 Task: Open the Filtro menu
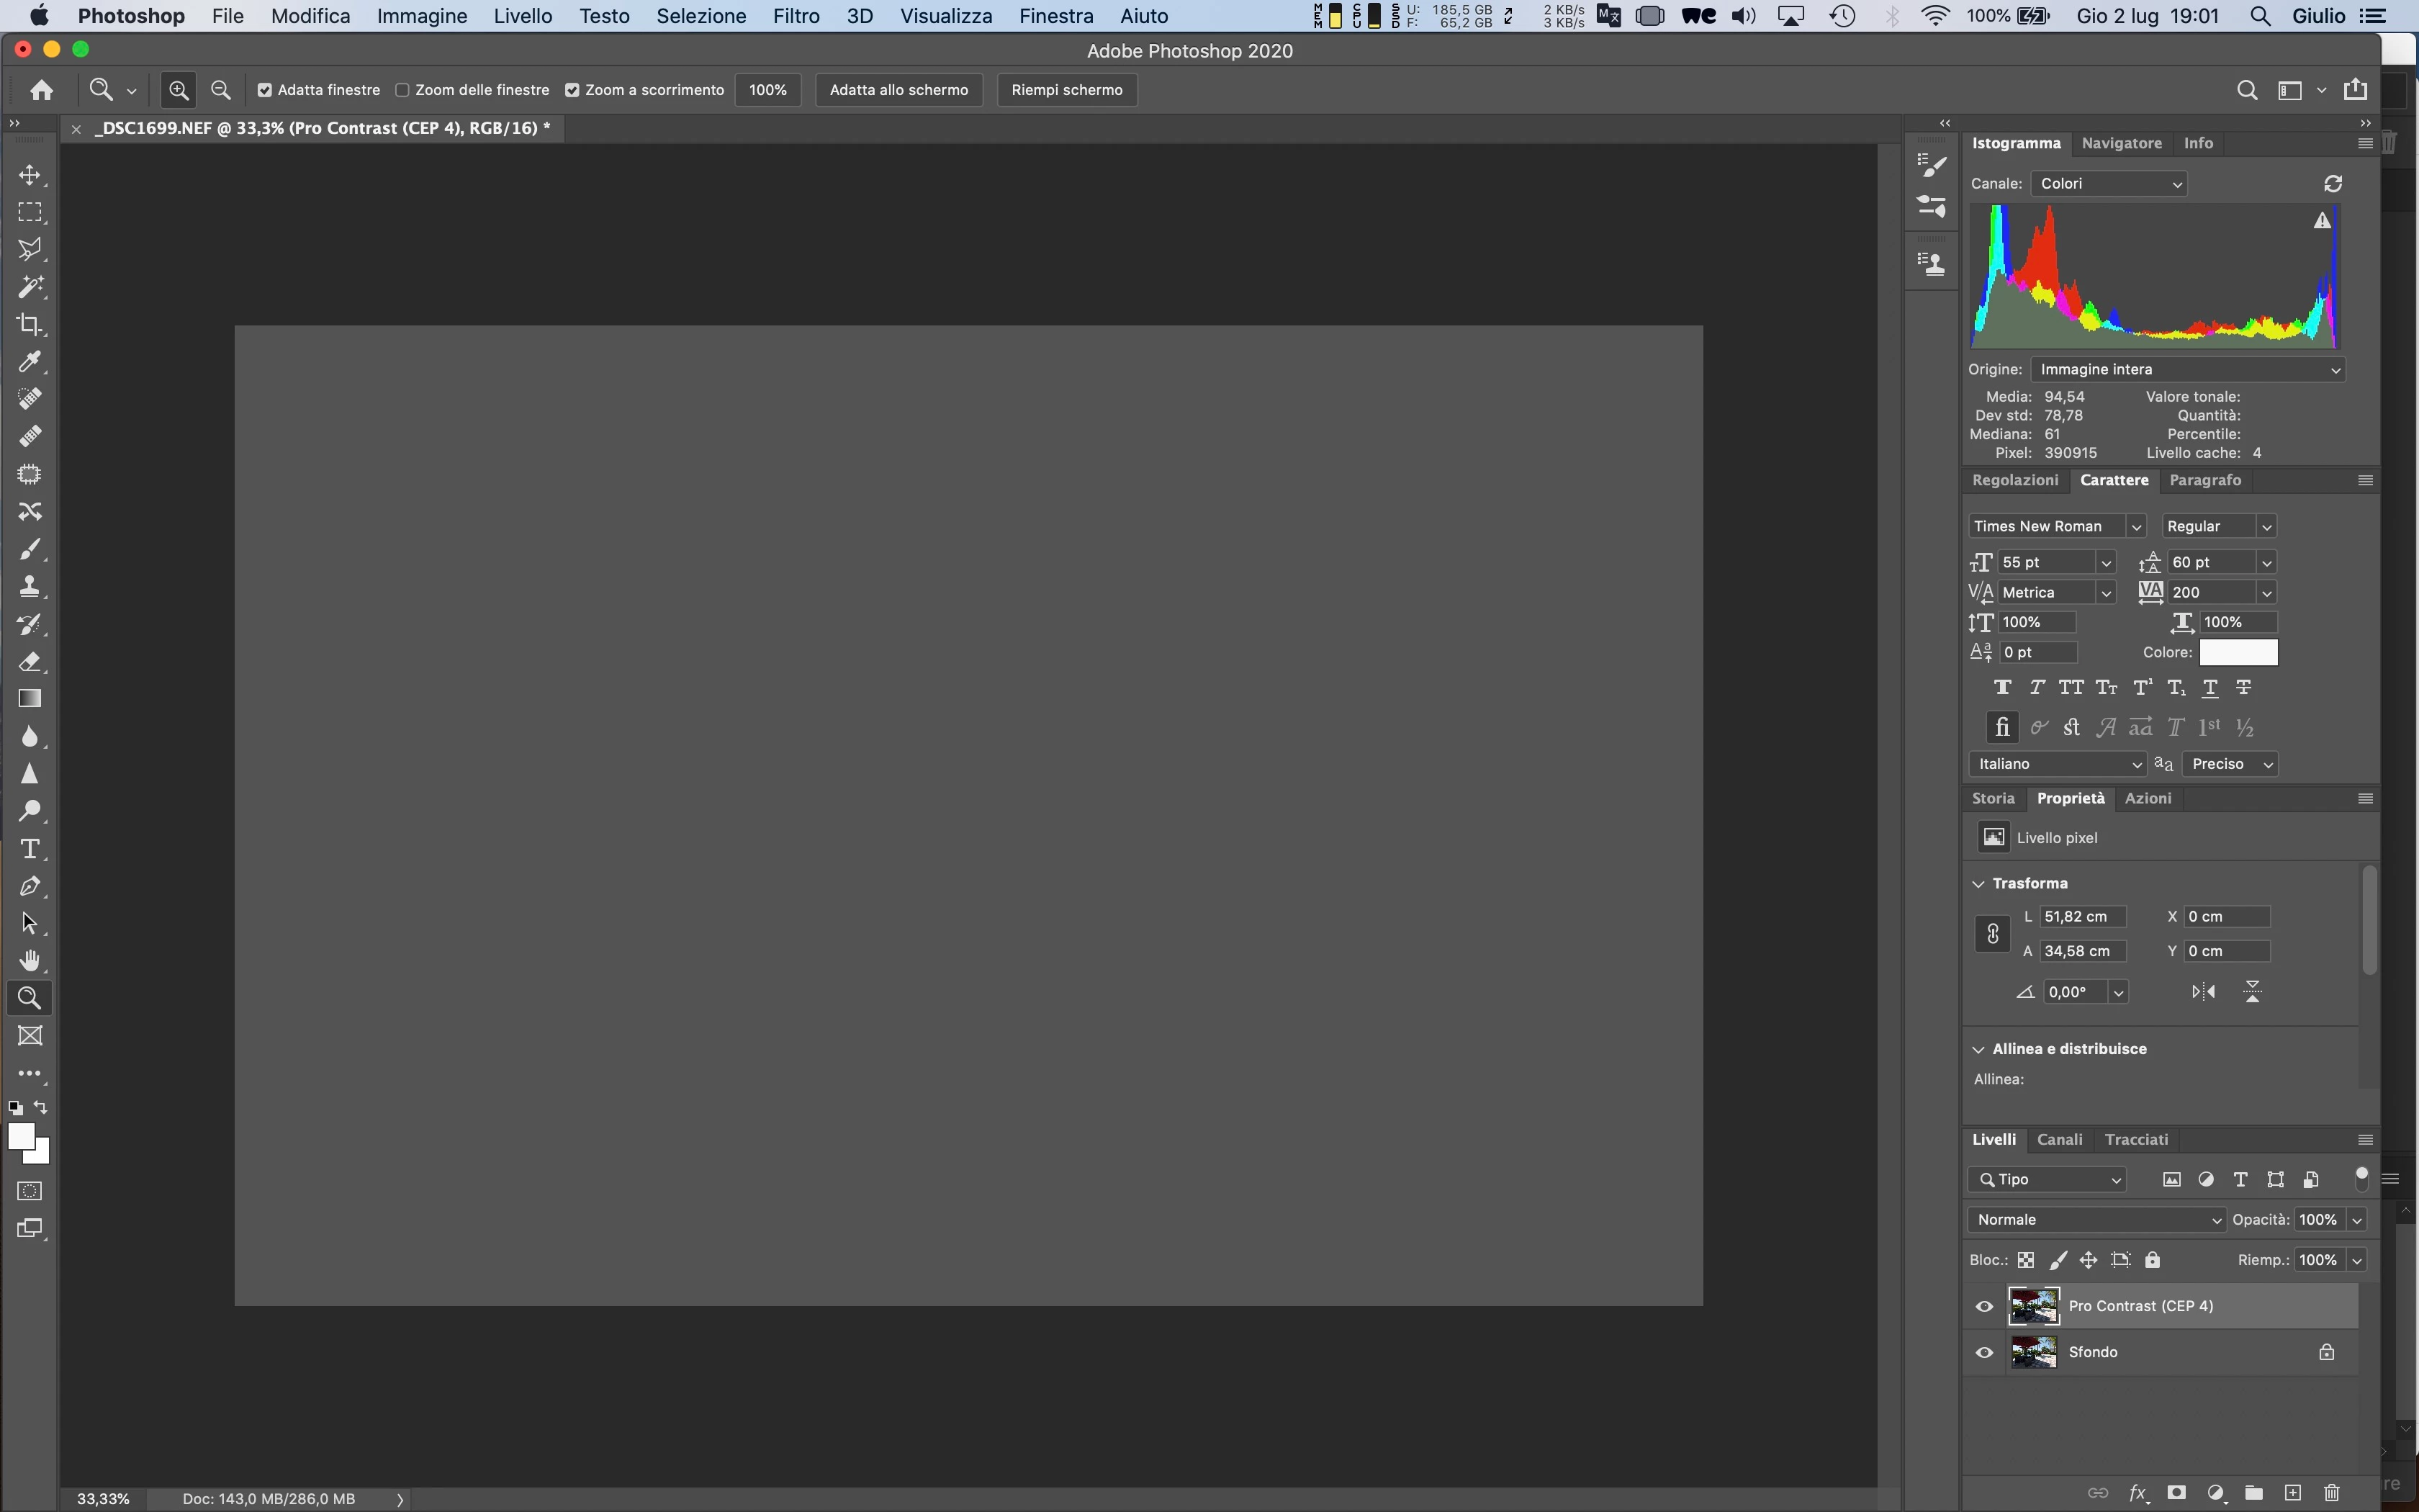(x=796, y=16)
